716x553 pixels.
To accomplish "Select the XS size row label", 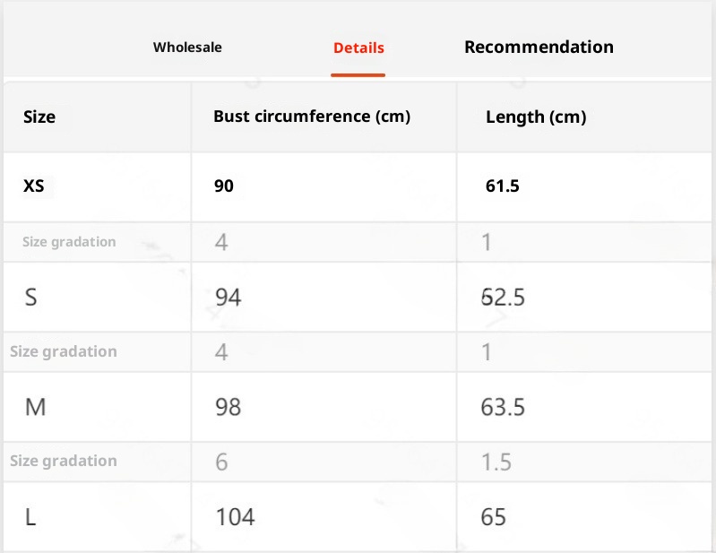I will click(34, 186).
